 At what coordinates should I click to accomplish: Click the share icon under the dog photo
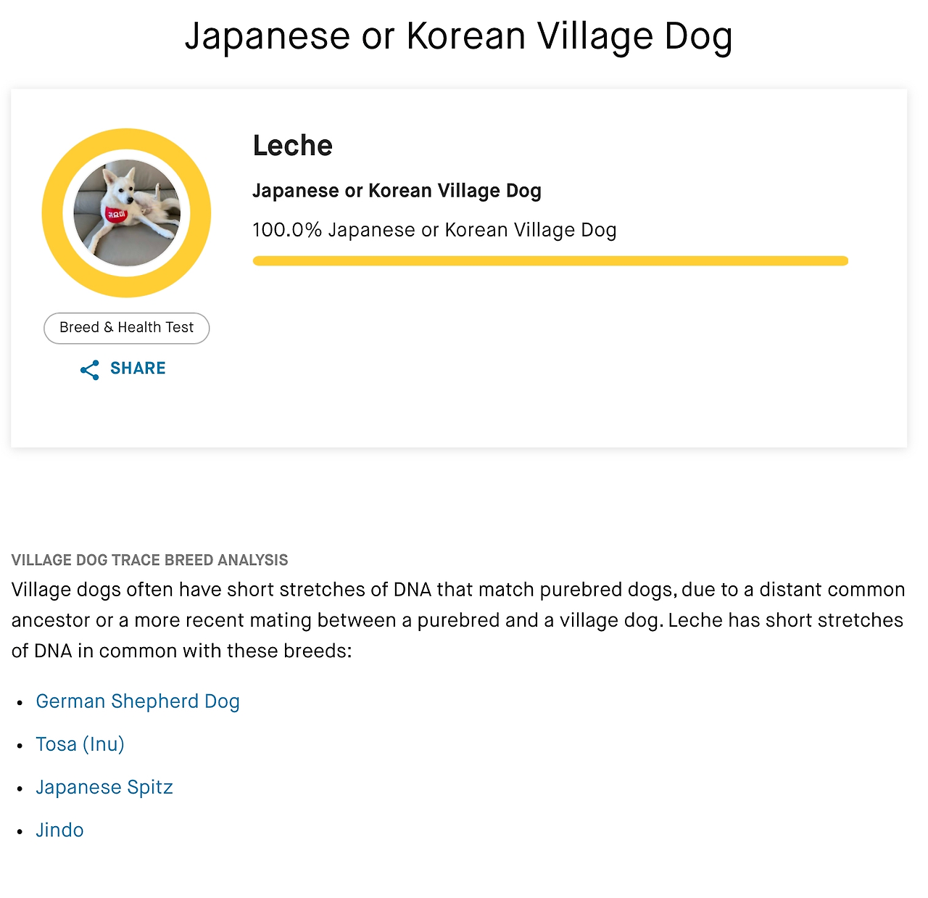tap(90, 370)
